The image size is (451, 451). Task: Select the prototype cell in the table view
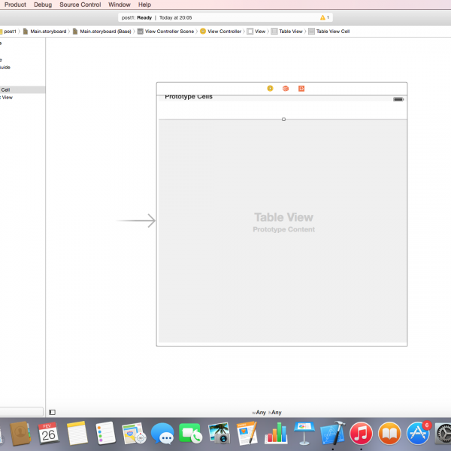click(283, 110)
